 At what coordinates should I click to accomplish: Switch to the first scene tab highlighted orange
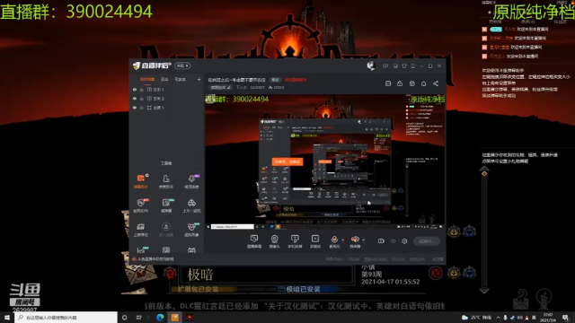[x=147, y=79]
